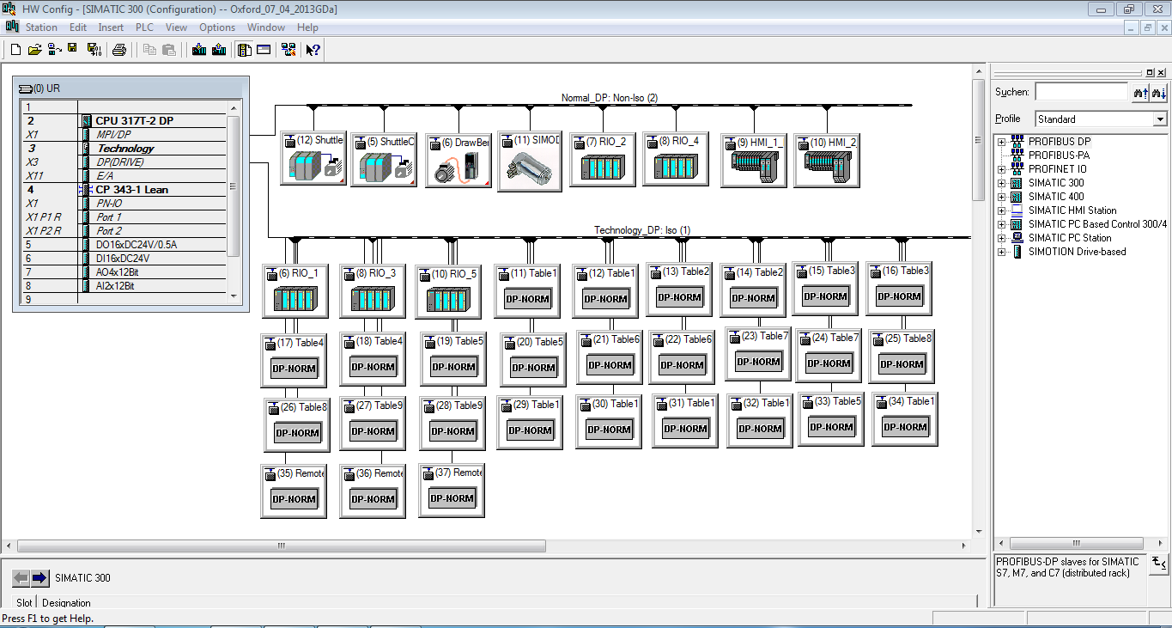1172x628 pixels.
Task: Click the Open station folder icon
Action: pyautogui.click(x=34, y=50)
